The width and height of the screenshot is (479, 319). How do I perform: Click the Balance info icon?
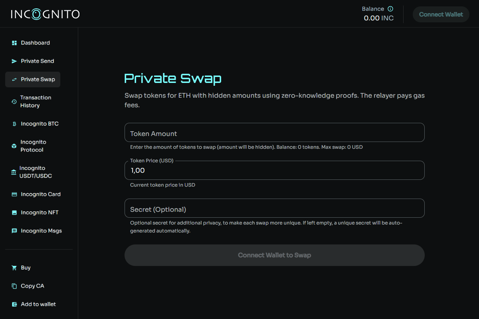(x=390, y=9)
